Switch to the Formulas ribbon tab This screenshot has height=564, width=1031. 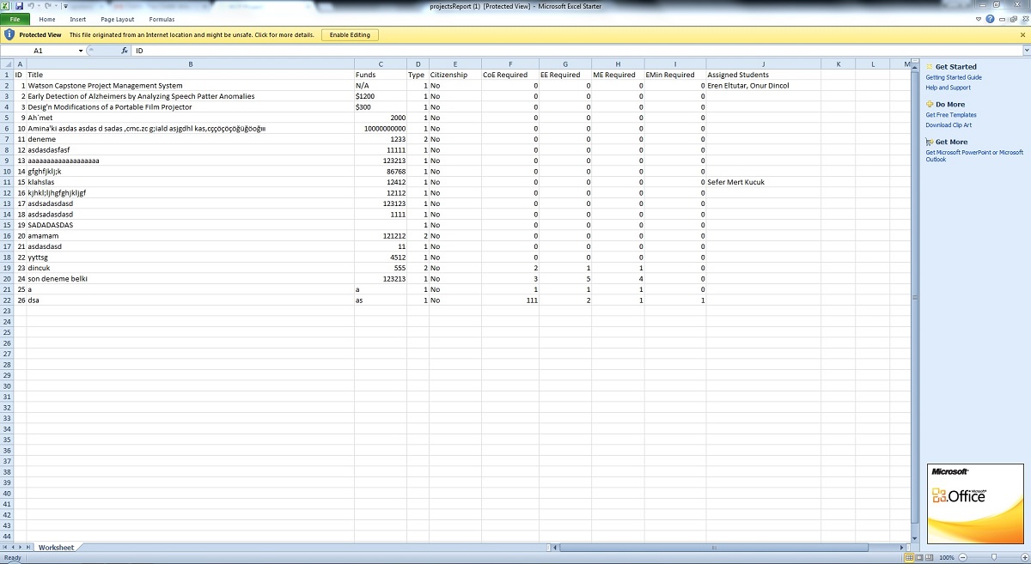[x=162, y=19]
